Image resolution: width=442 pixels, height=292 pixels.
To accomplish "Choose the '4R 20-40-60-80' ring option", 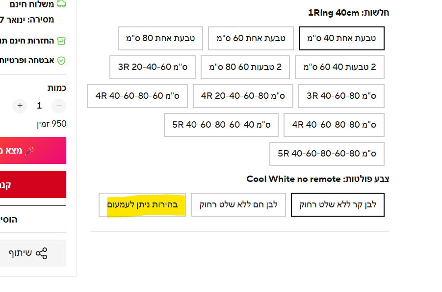I will [x=243, y=96].
